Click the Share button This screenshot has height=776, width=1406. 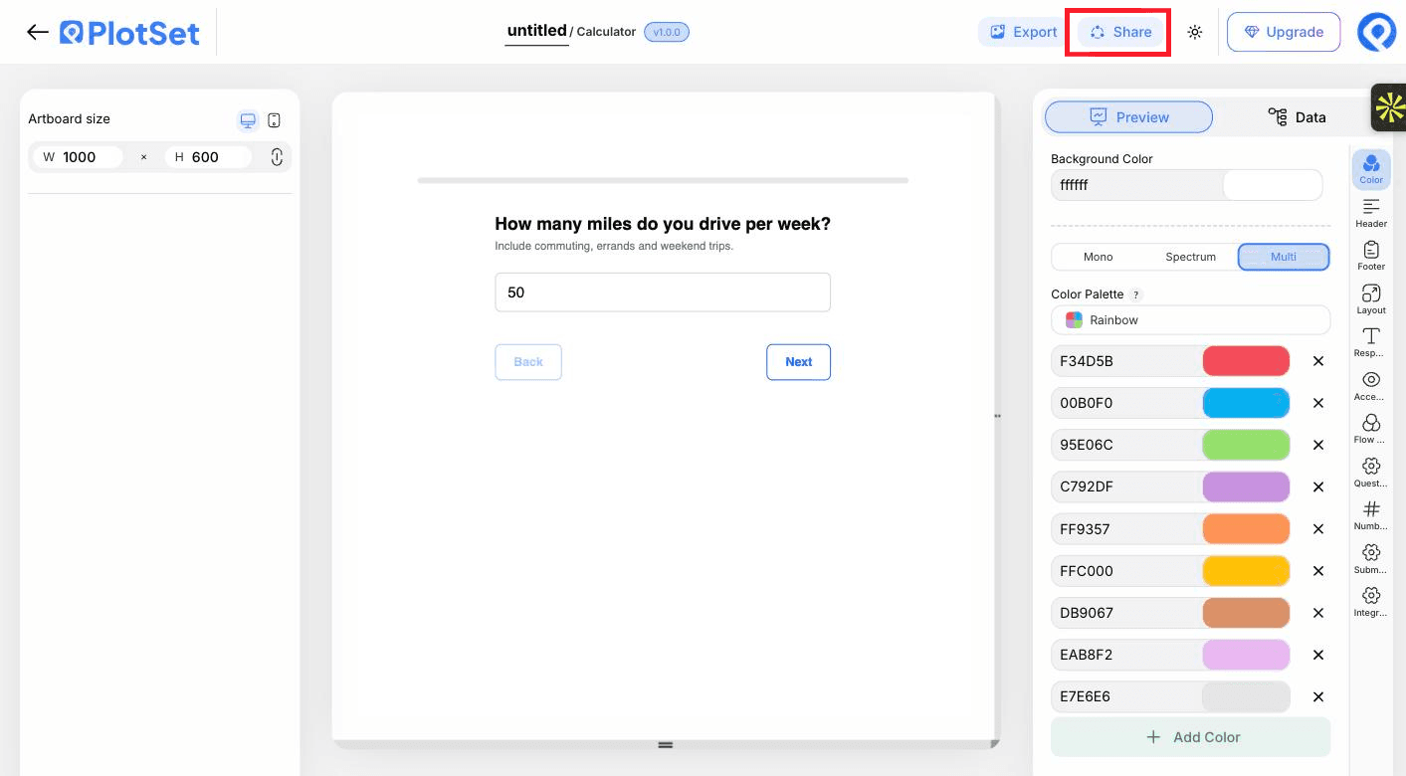pos(1120,32)
